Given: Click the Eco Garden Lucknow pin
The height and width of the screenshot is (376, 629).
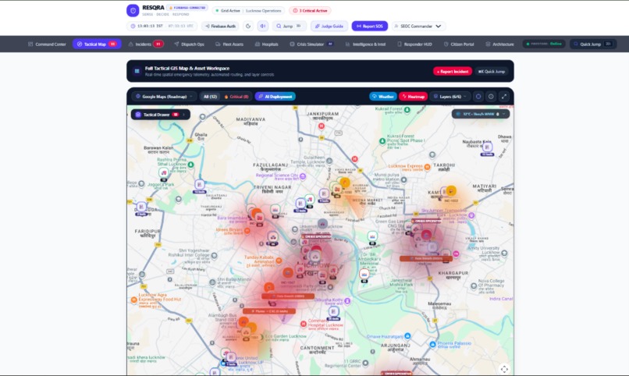Looking at the screenshot, I should pos(261,338).
